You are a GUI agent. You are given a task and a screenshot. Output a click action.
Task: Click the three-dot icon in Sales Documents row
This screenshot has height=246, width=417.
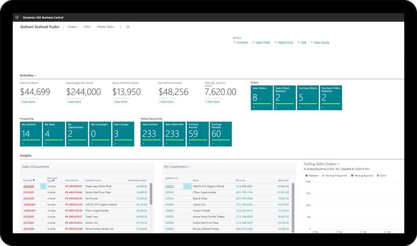(x=43, y=186)
